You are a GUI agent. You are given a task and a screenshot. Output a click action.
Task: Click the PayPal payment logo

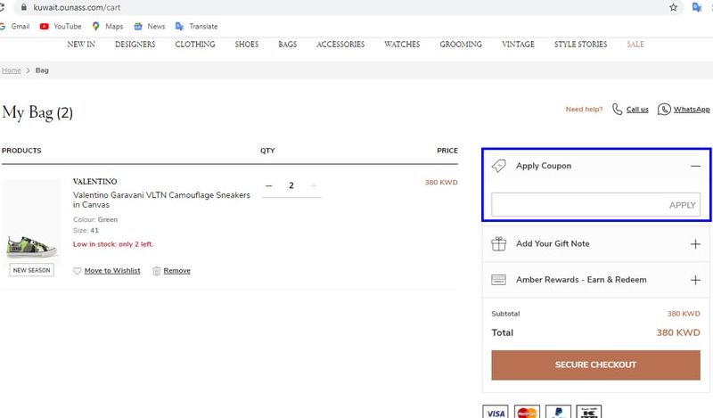pyautogui.click(x=558, y=412)
